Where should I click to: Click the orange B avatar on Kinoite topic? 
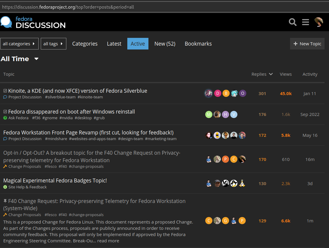click(226, 93)
